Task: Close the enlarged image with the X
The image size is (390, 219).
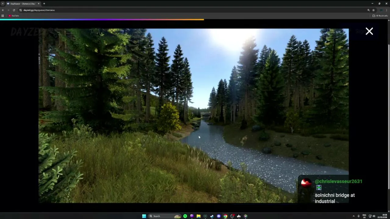Action: click(369, 31)
